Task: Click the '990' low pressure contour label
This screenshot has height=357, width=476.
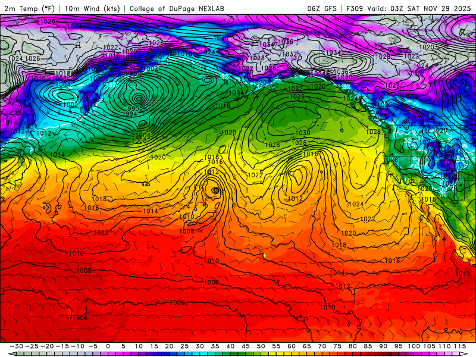Action: (x=133, y=109)
